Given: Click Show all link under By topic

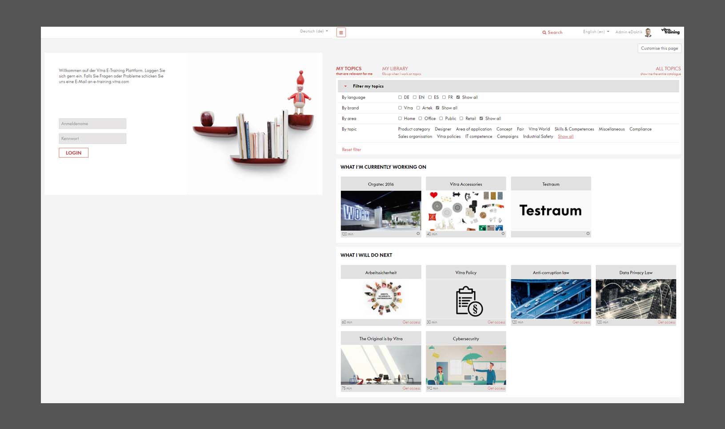Looking at the screenshot, I should [565, 137].
